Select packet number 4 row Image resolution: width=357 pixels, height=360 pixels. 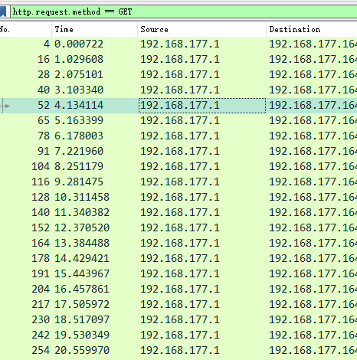178,44
